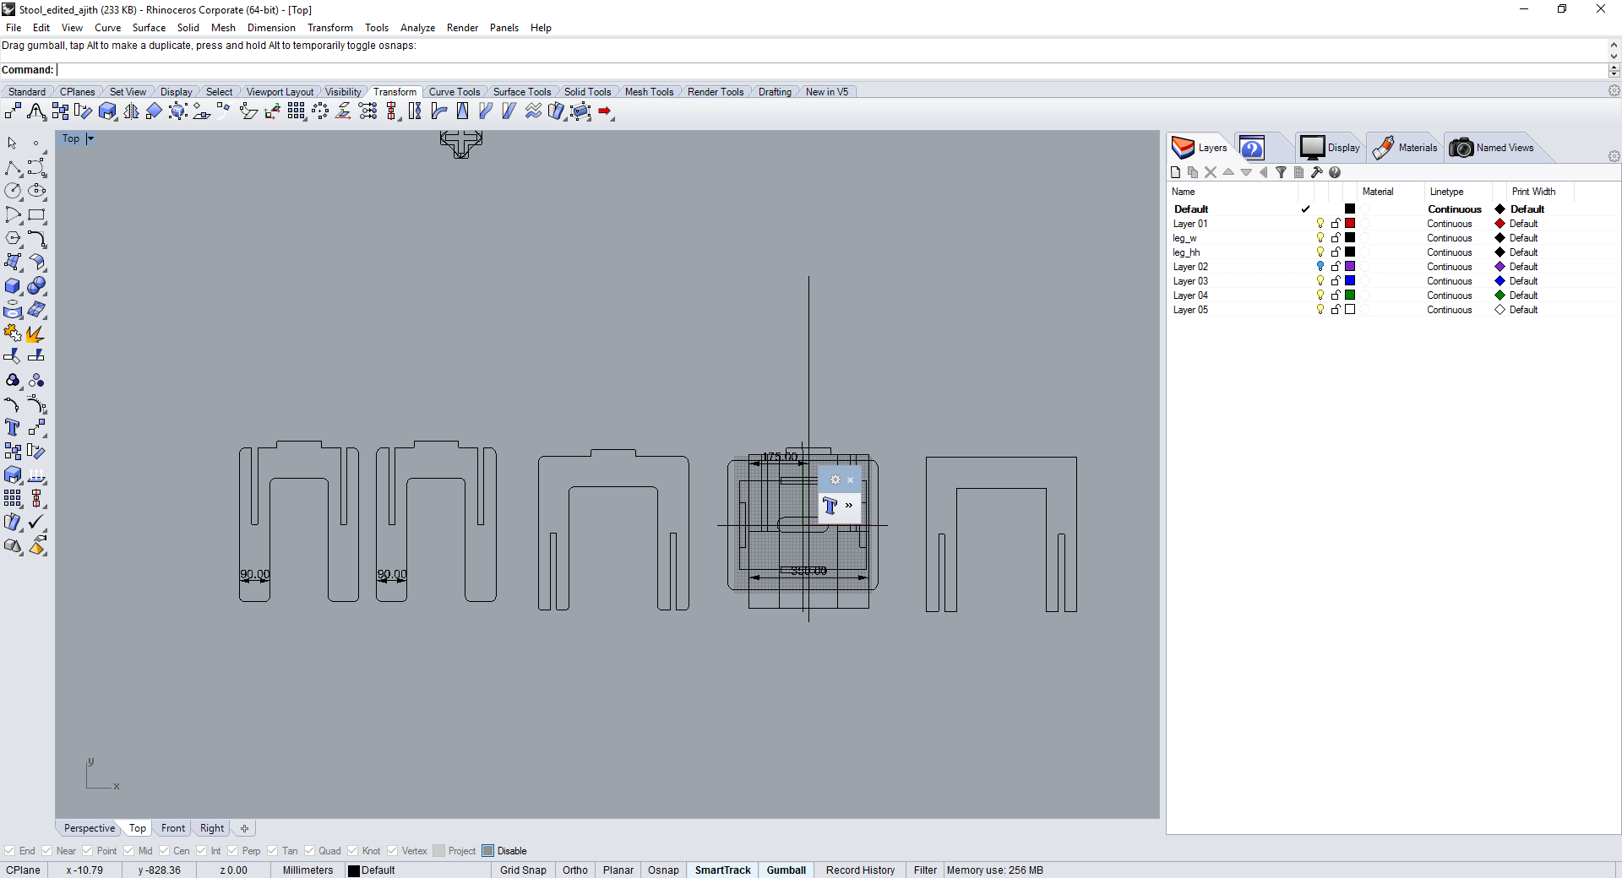
Task: Open the Named Views panel tab
Action: click(x=1492, y=148)
